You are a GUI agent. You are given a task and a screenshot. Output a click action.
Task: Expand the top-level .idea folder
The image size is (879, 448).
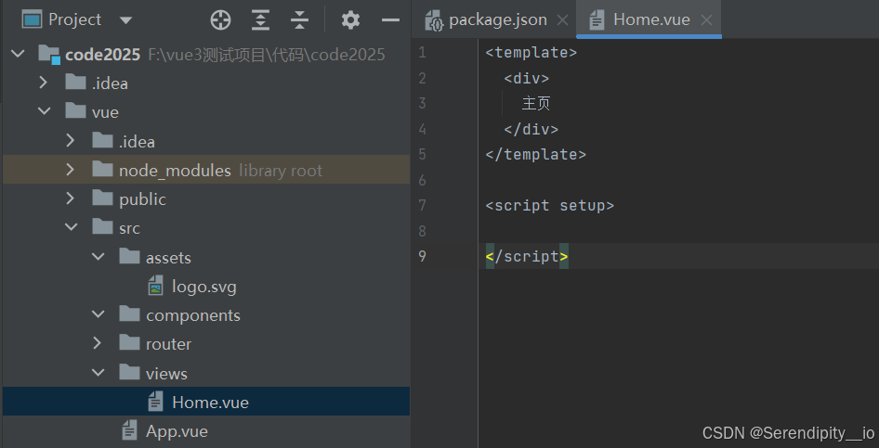point(43,83)
